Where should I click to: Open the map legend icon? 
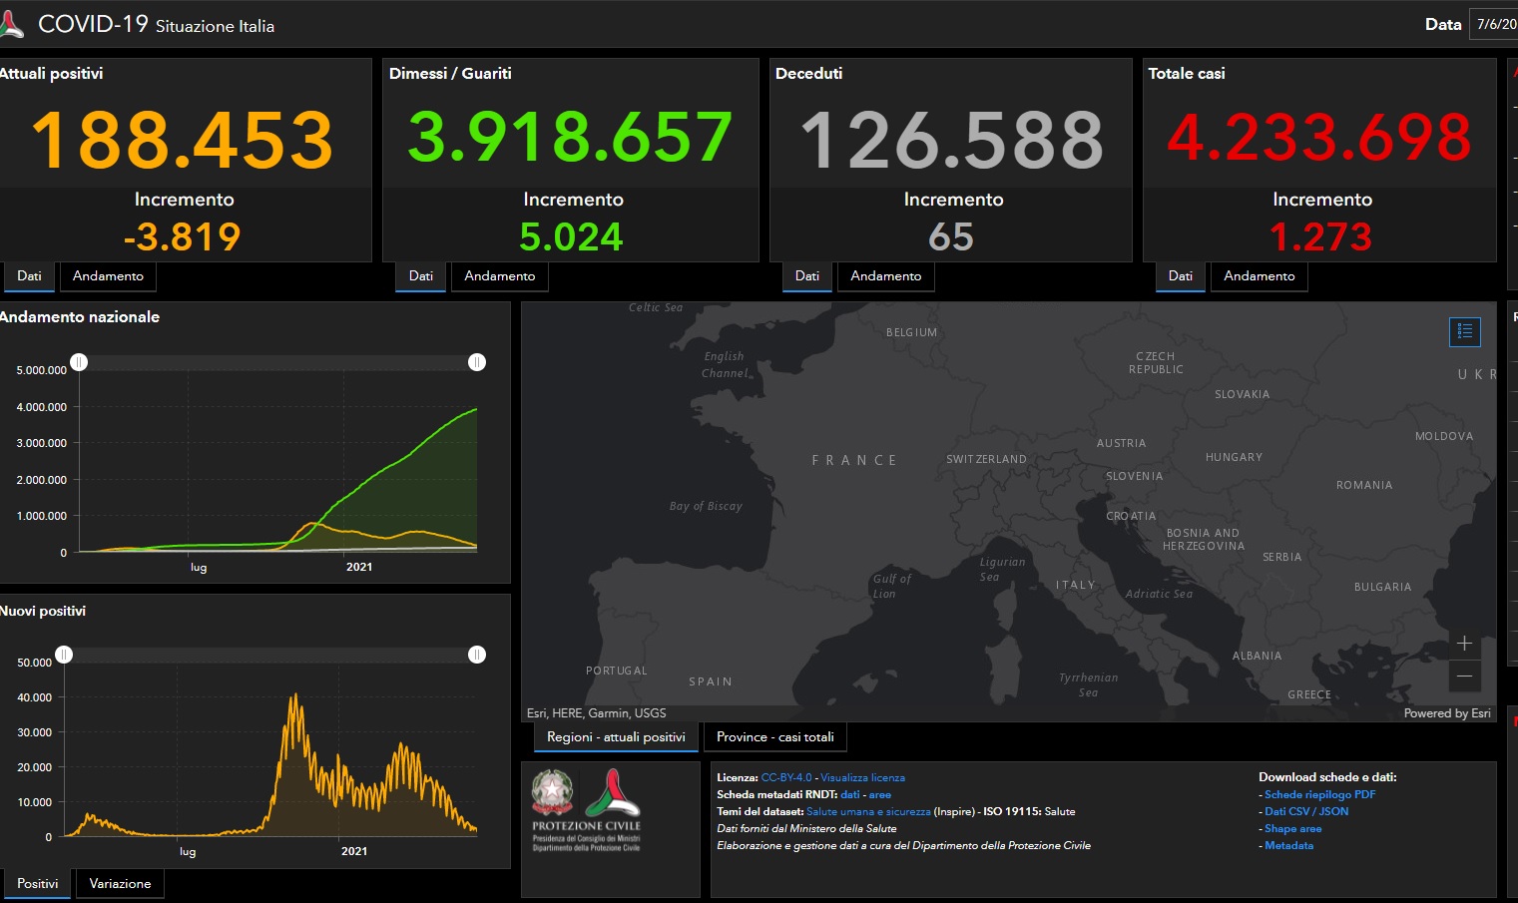coord(1464,331)
